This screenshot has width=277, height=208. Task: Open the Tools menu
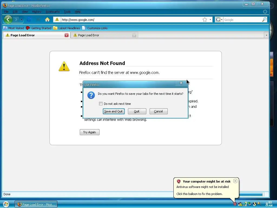tap(67, 12)
